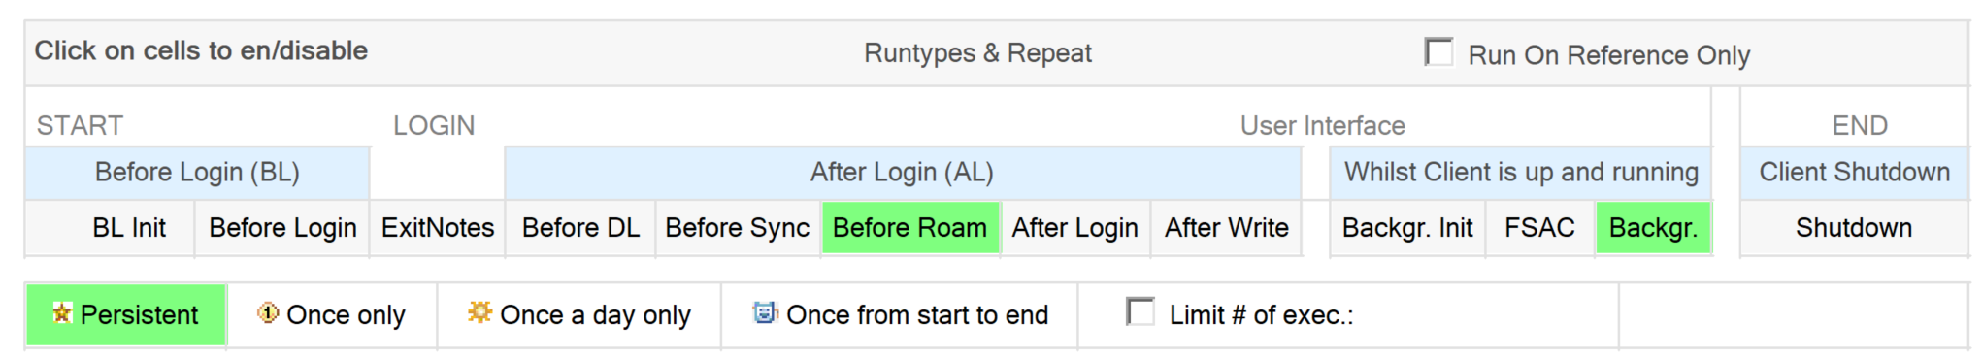This screenshot has width=1983, height=358.
Task: Click the Once only icon
Action: pos(268,312)
